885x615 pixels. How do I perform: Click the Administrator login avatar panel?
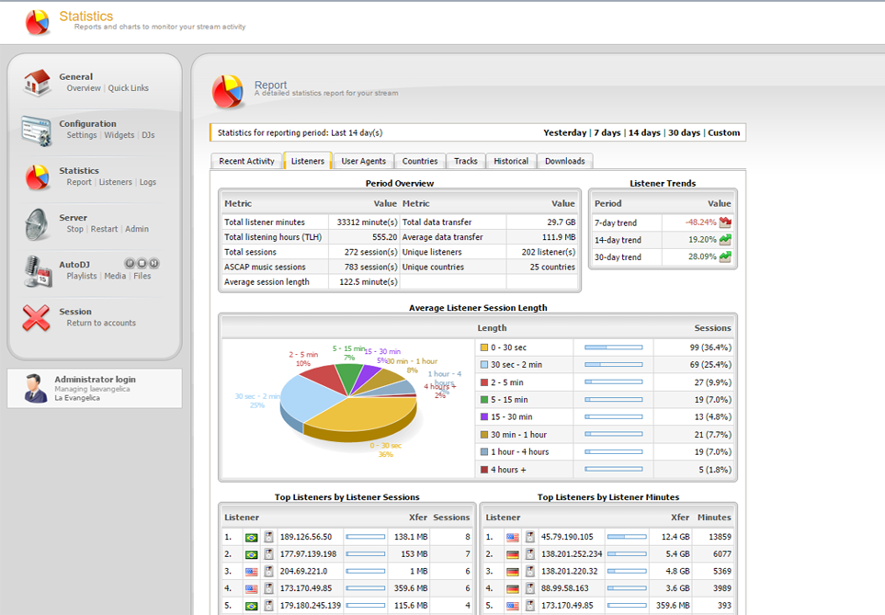(95, 388)
